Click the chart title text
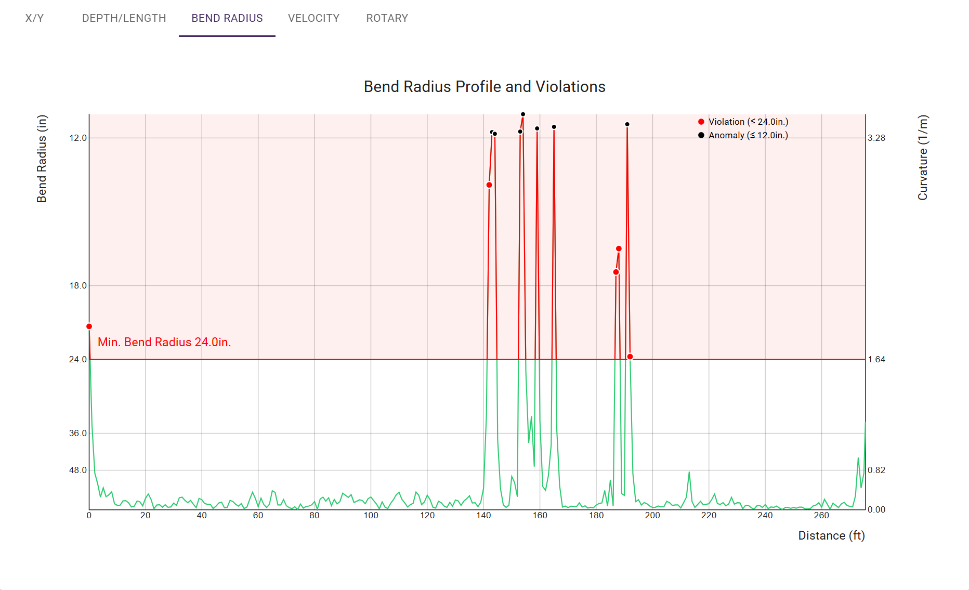 click(x=484, y=87)
